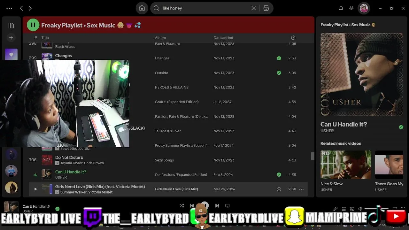This screenshot has width=409, height=230.
Task: Sort by the duration clock column
Action: 293,38
